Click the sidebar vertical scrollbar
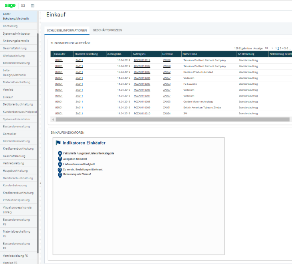 pos(38,143)
